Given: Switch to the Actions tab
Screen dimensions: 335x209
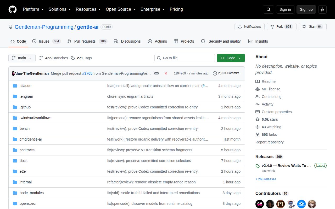Looking at the screenshot, I should tap(157, 41).
